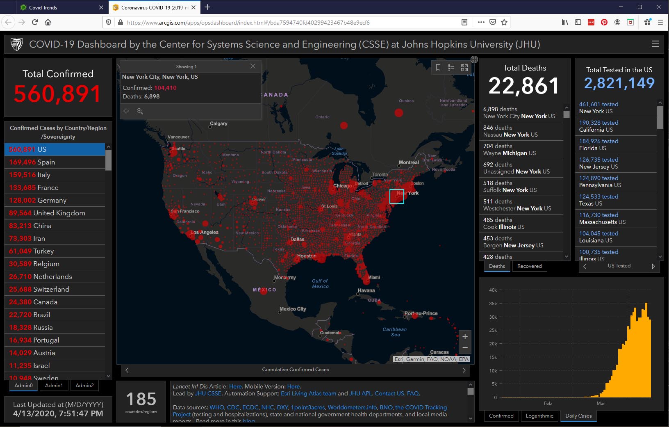Open Worldometers.info data source link
669x427 pixels.
pyautogui.click(x=353, y=407)
